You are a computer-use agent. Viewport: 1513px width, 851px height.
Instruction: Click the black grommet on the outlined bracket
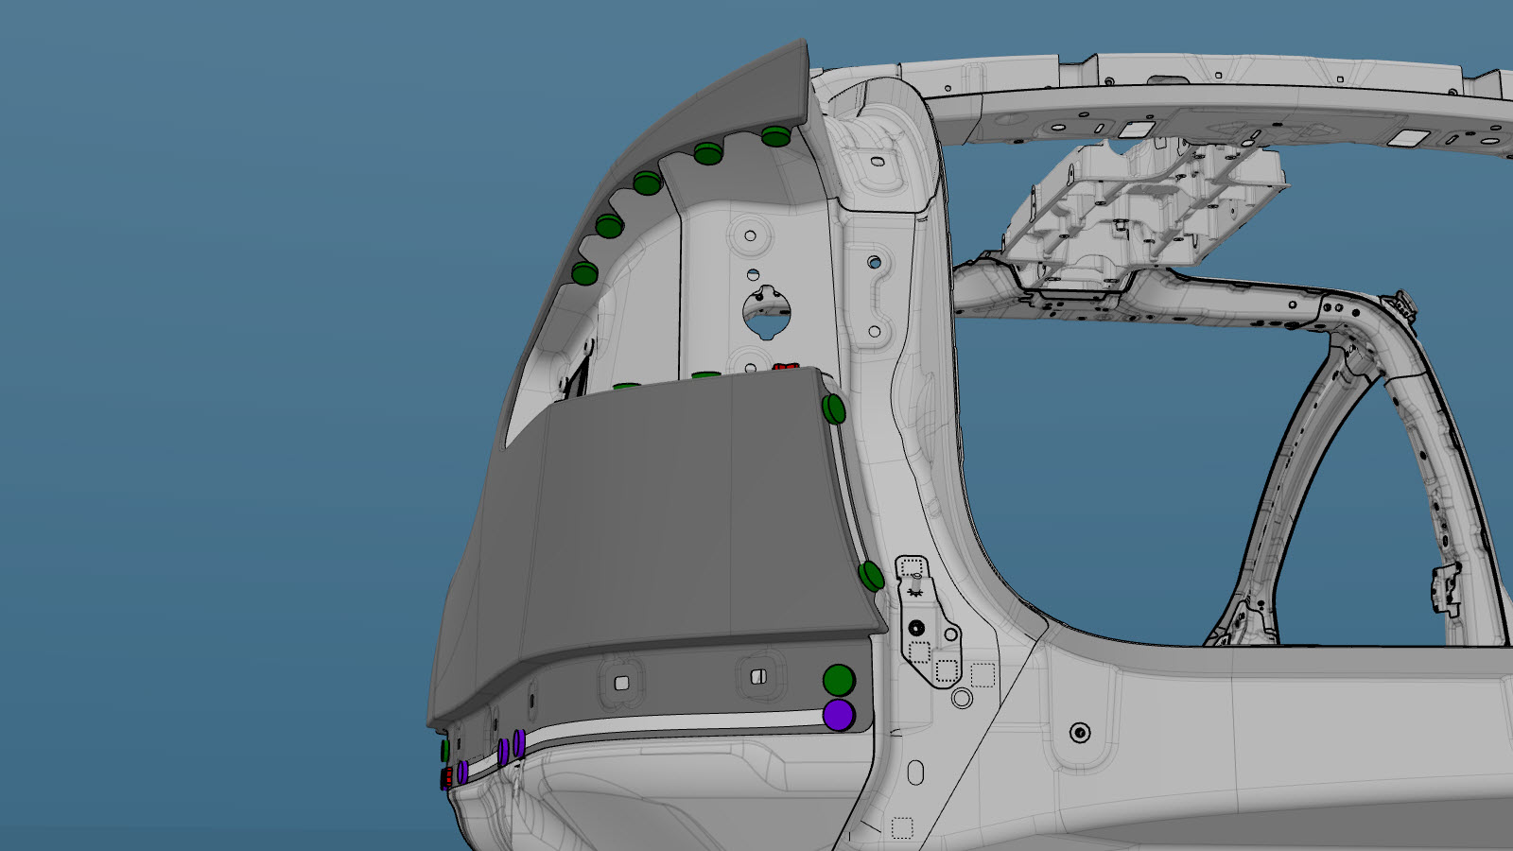(x=915, y=628)
